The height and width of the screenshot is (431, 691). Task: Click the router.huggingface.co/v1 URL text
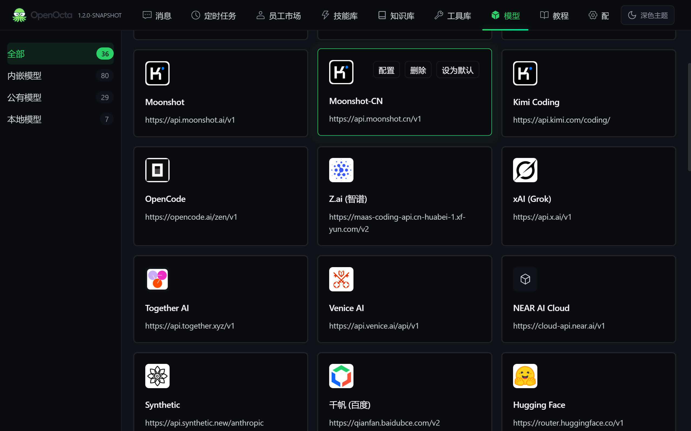(568, 422)
